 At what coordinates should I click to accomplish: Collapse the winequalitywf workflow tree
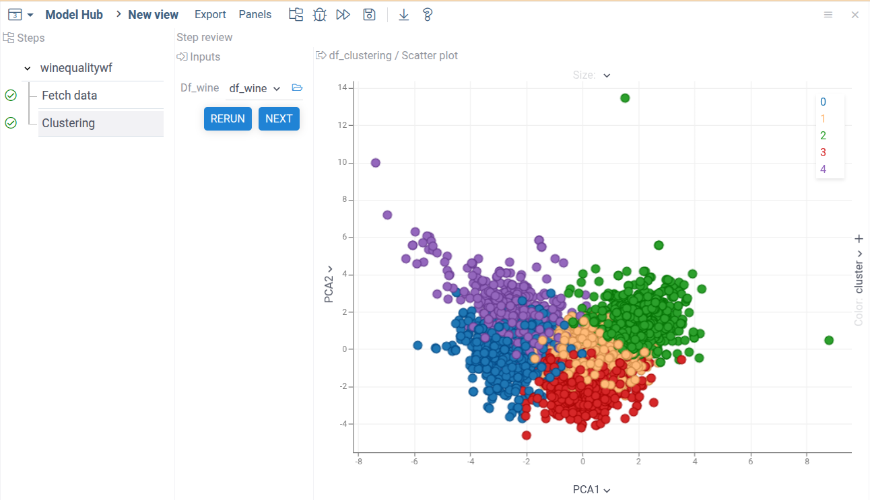[x=27, y=68]
